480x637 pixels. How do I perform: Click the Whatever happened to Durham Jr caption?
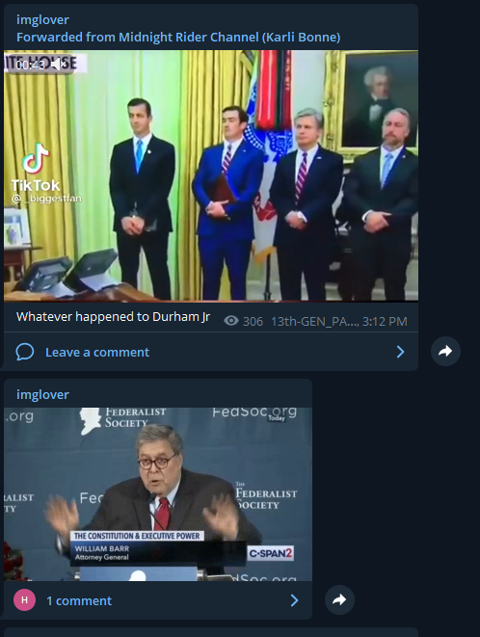coord(113,317)
